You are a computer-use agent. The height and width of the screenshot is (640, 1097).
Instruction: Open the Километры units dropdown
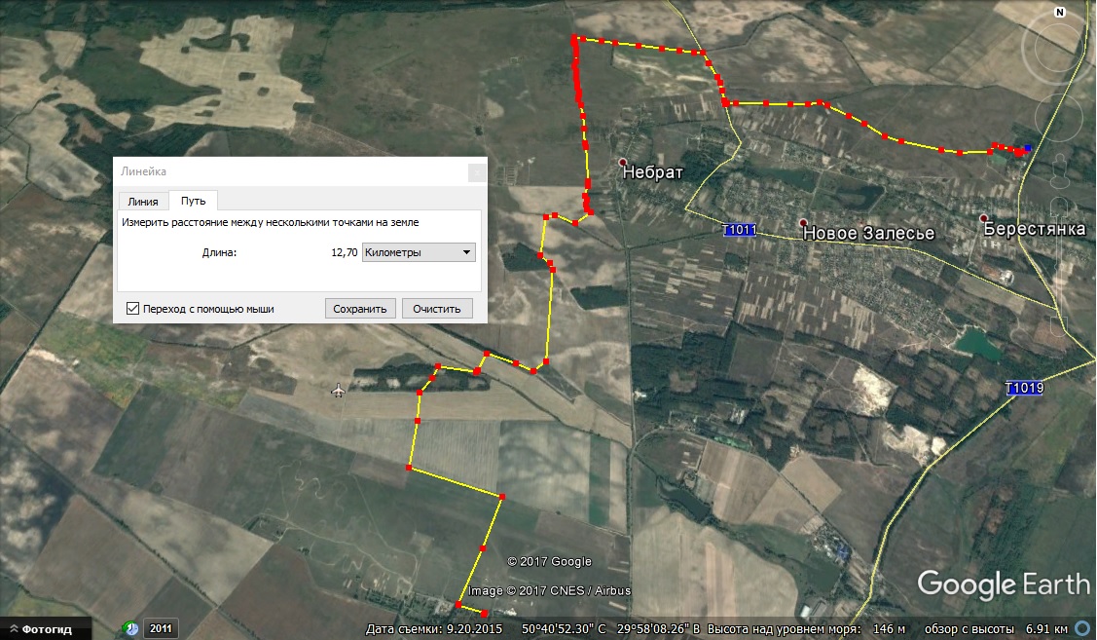(419, 252)
